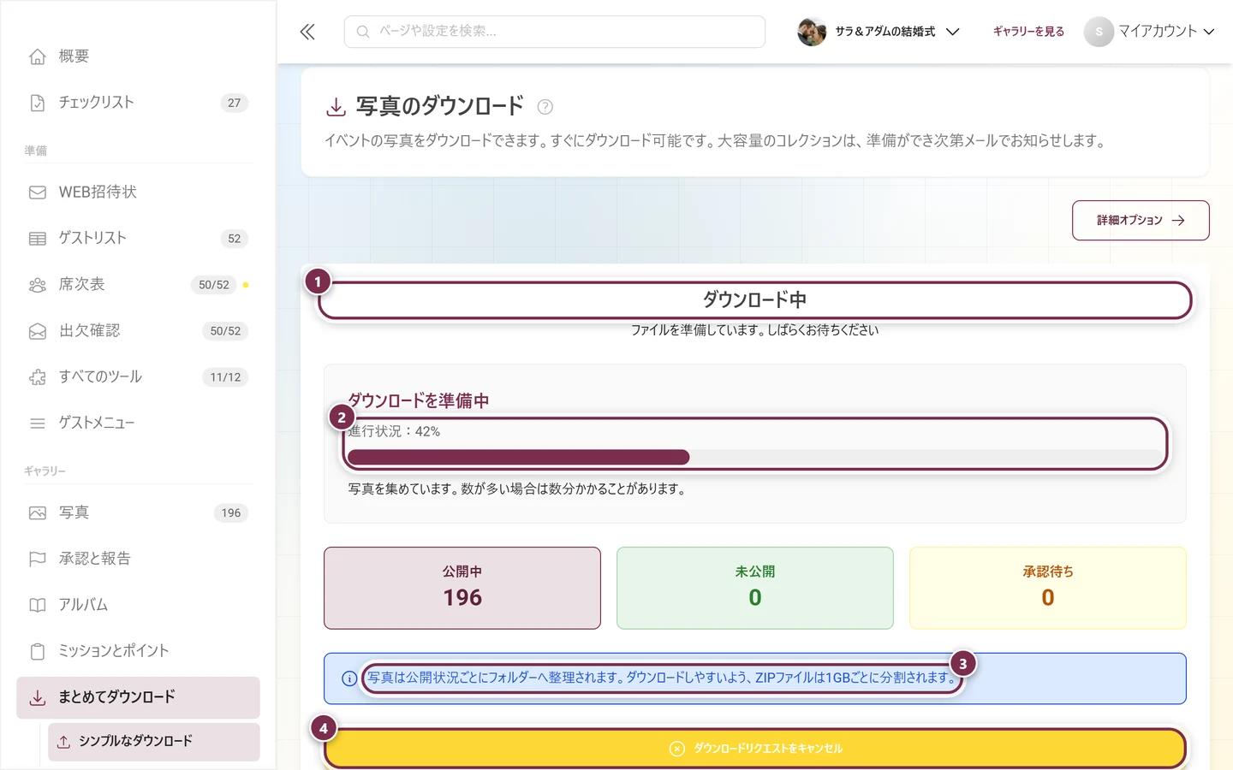Open シンプルなダウンロード submenu item
This screenshot has width=1233, height=770.
(x=154, y=742)
